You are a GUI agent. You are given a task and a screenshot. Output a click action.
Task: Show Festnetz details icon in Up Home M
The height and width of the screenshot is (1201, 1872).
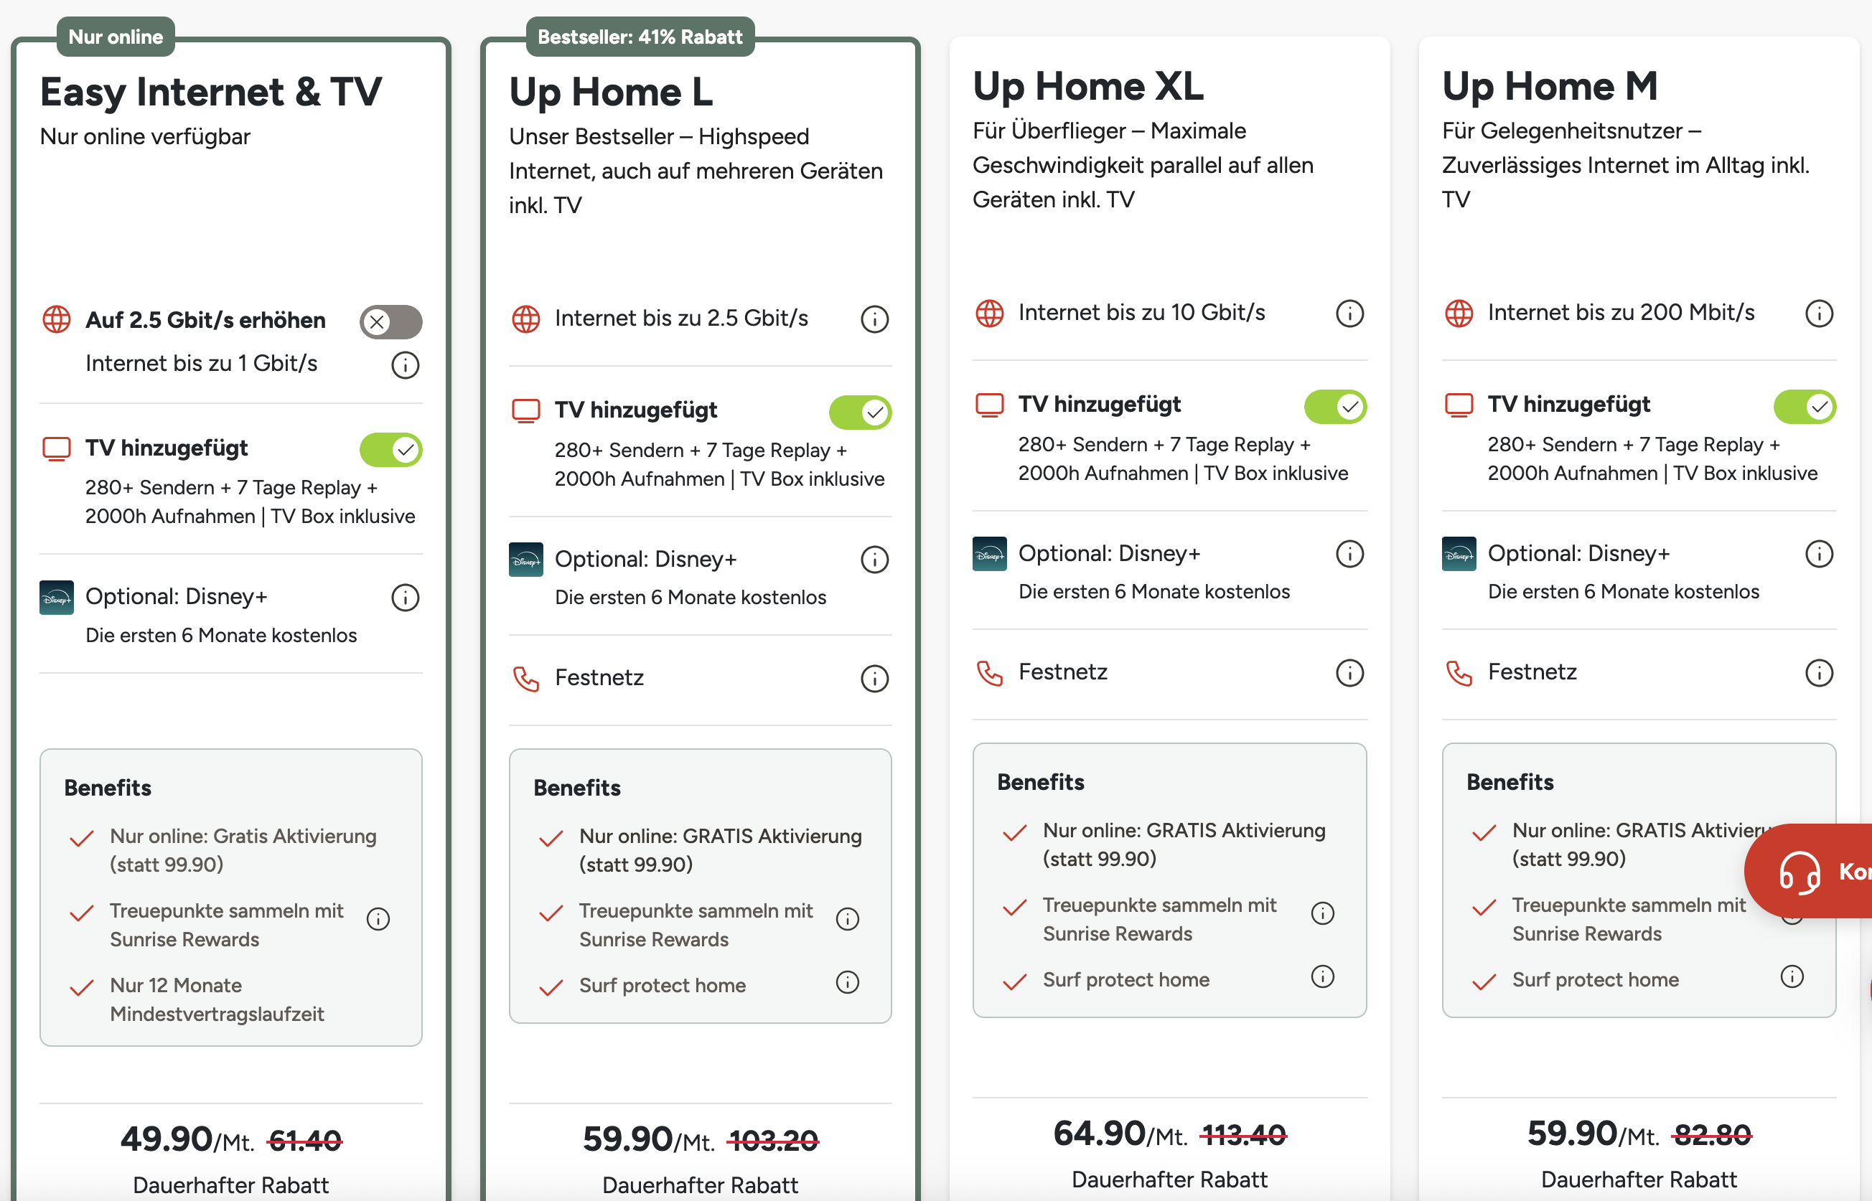click(1820, 672)
